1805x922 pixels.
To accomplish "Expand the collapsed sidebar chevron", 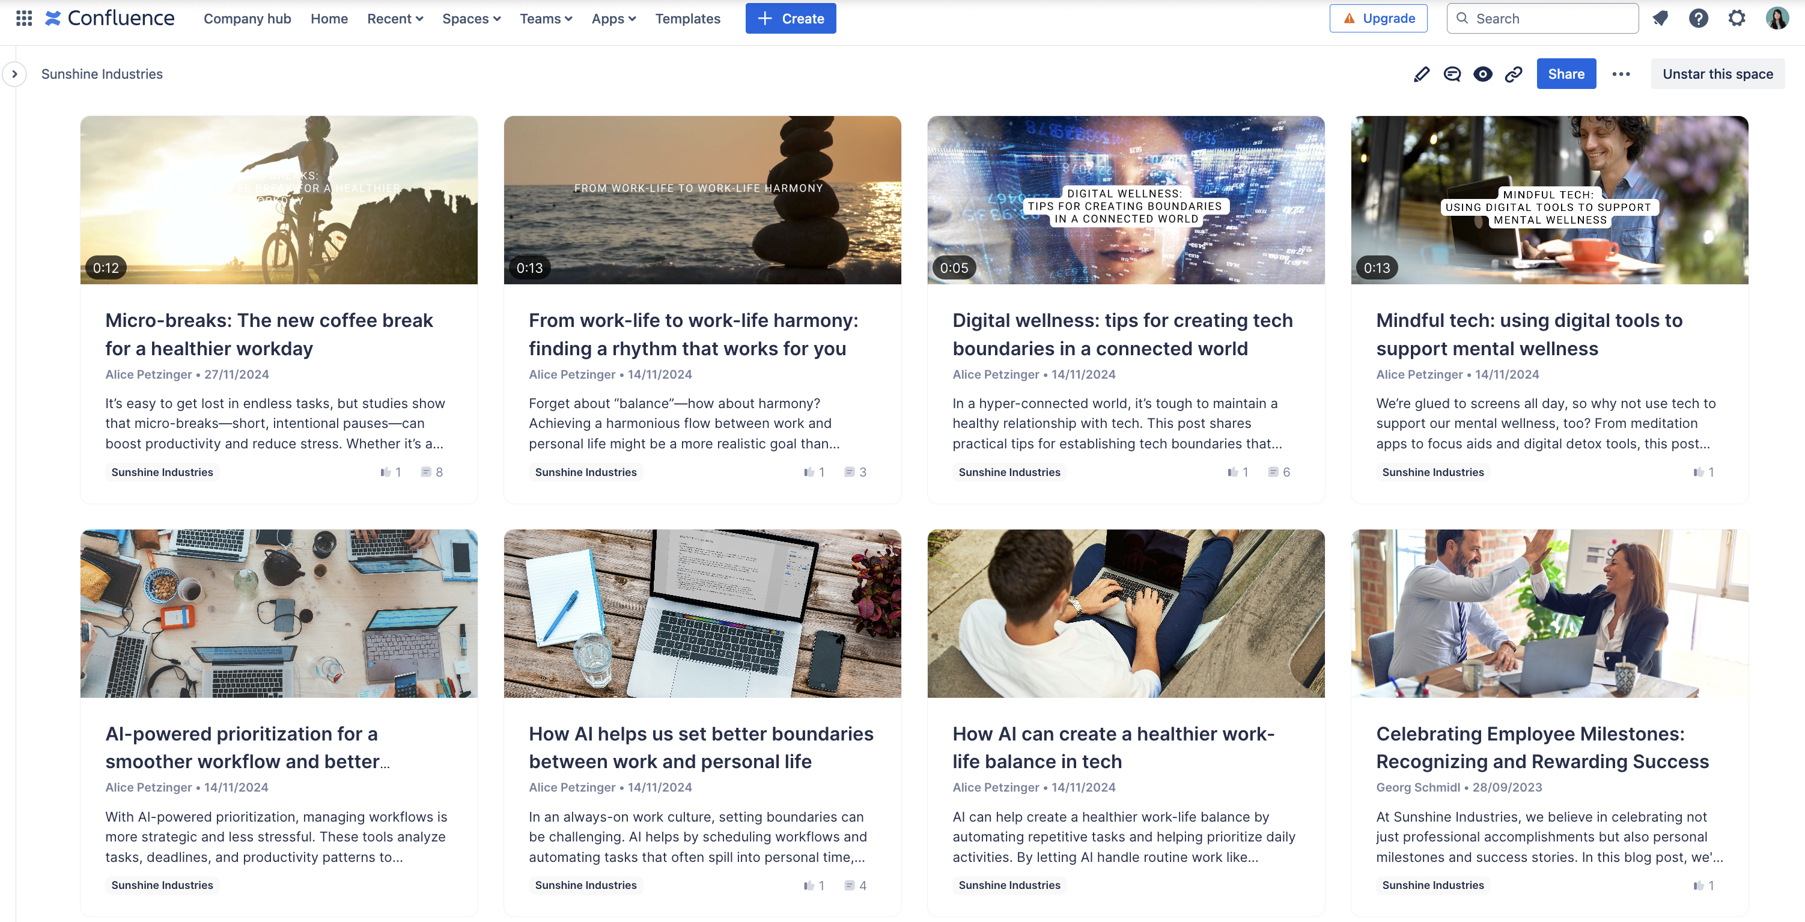I will click(14, 73).
